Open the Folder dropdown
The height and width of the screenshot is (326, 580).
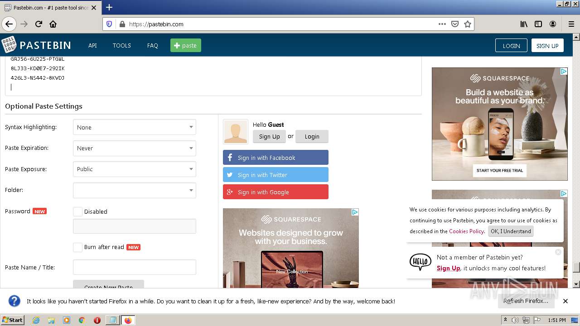point(135,190)
